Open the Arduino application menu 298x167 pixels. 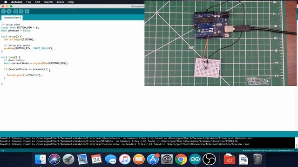(x=17, y=2)
